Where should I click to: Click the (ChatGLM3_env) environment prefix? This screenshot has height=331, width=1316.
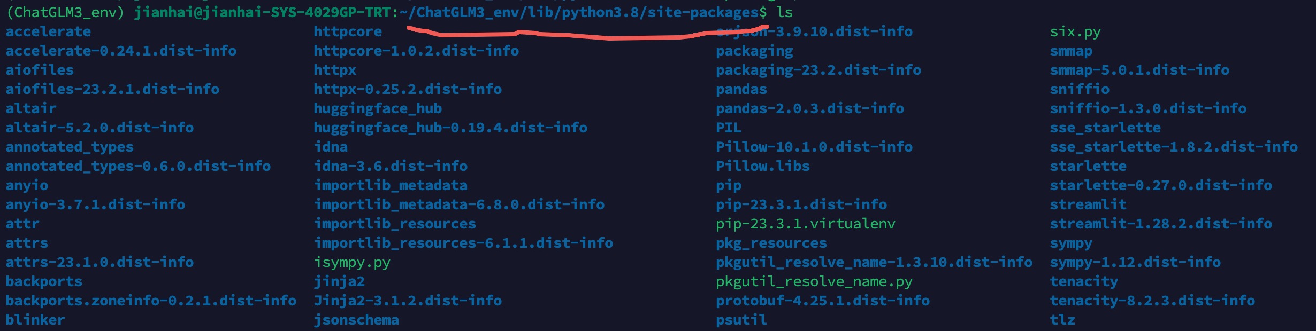coord(65,13)
